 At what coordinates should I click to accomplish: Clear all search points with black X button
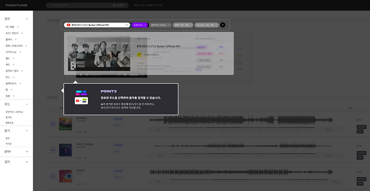click(x=223, y=25)
